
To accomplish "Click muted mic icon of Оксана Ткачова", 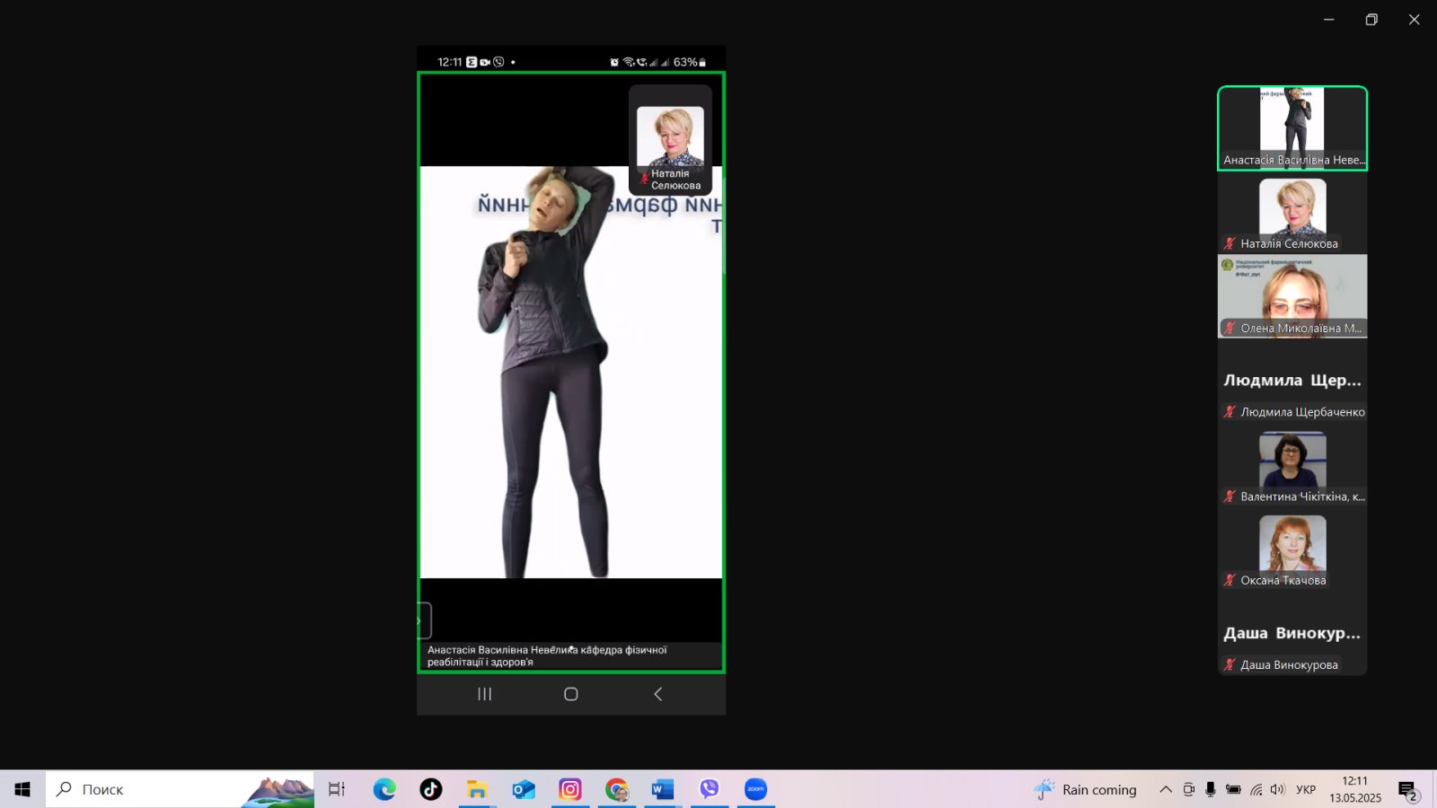I will tap(1230, 580).
